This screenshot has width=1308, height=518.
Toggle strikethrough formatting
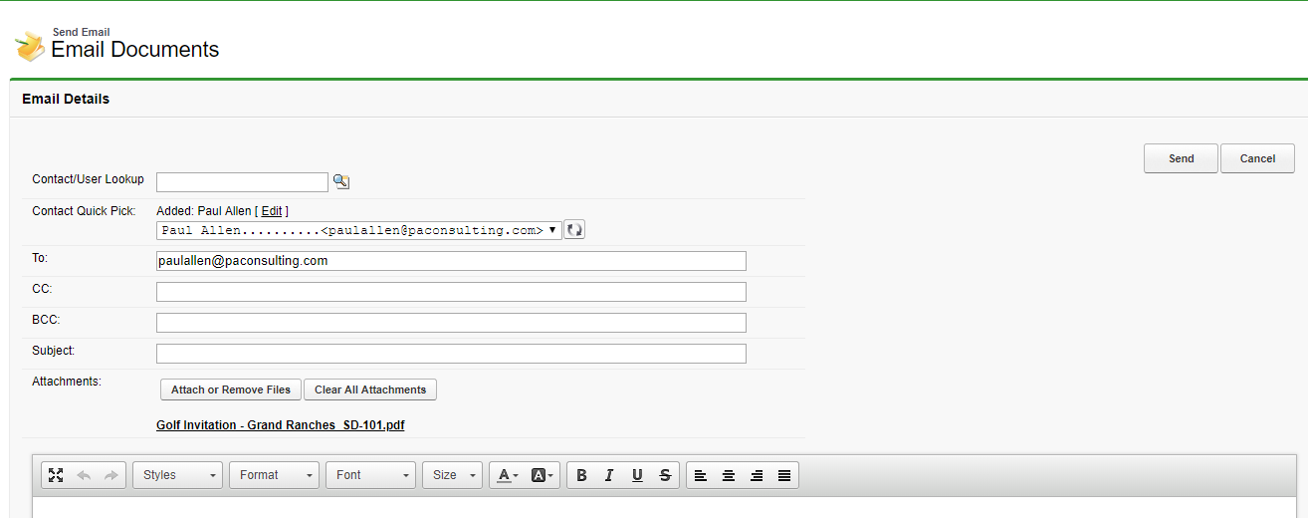click(x=665, y=475)
